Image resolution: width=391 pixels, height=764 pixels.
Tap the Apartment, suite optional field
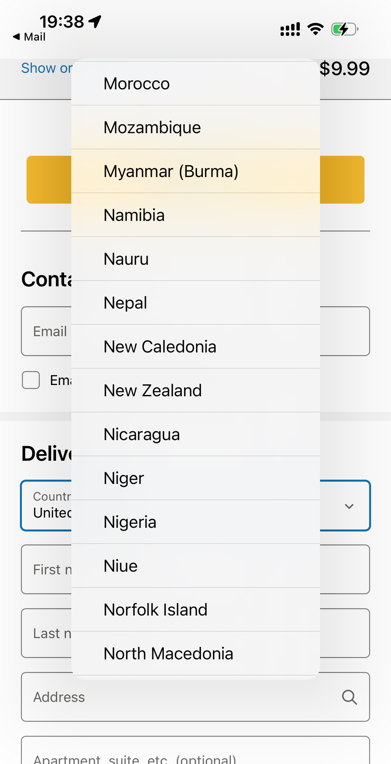[x=195, y=754]
